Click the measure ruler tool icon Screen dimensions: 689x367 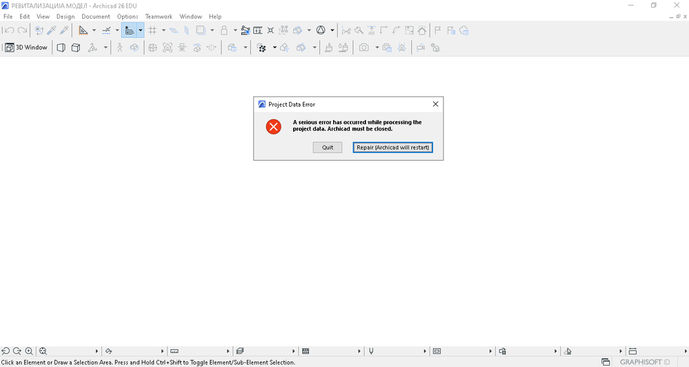coord(258,30)
